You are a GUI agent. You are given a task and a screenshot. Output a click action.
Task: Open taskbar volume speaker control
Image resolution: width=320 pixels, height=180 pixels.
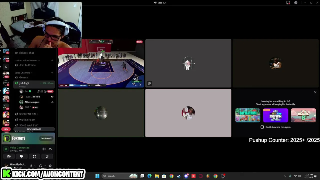[299, 176]
